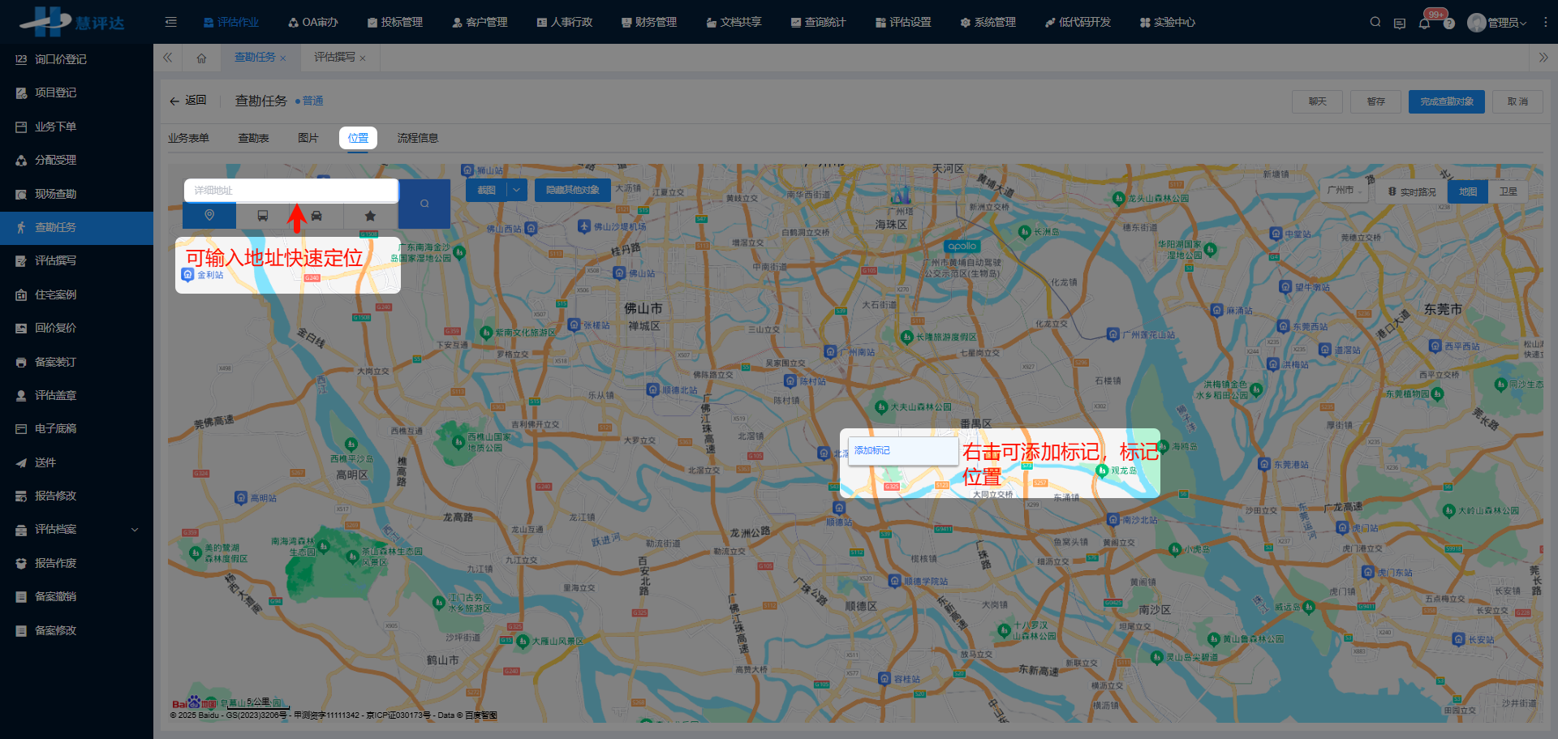Click the star favorites icon

tap(370, 216)
